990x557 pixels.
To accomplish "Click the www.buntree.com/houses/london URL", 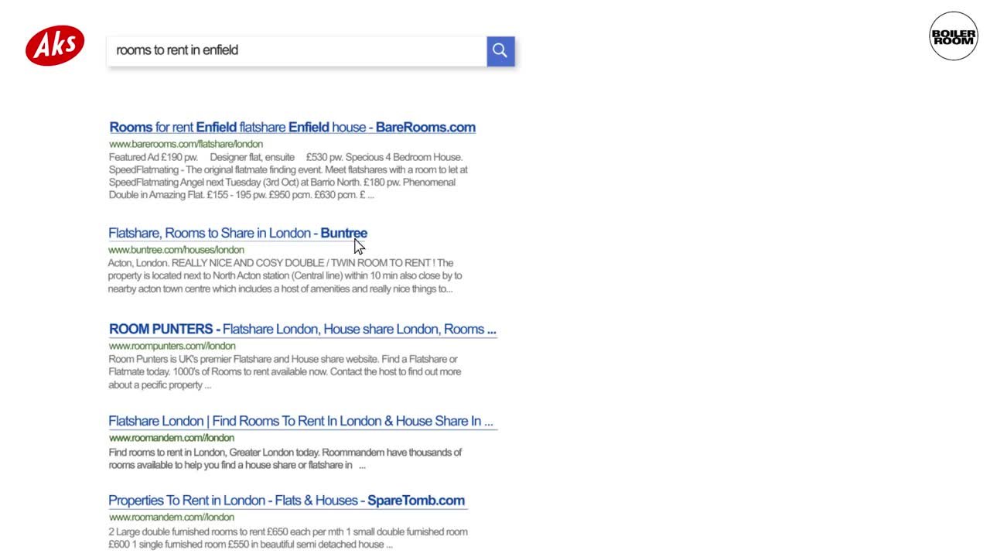I will 176,250.
